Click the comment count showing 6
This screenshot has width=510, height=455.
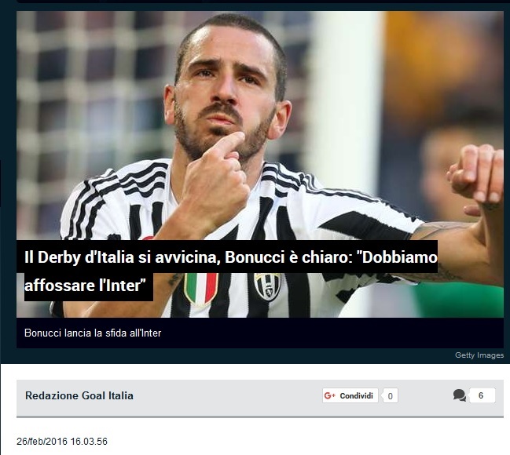[482, 395]
